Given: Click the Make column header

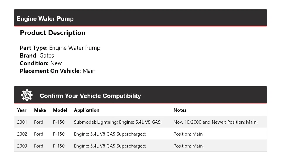Looking at the screenshot, I should (40, 110).
